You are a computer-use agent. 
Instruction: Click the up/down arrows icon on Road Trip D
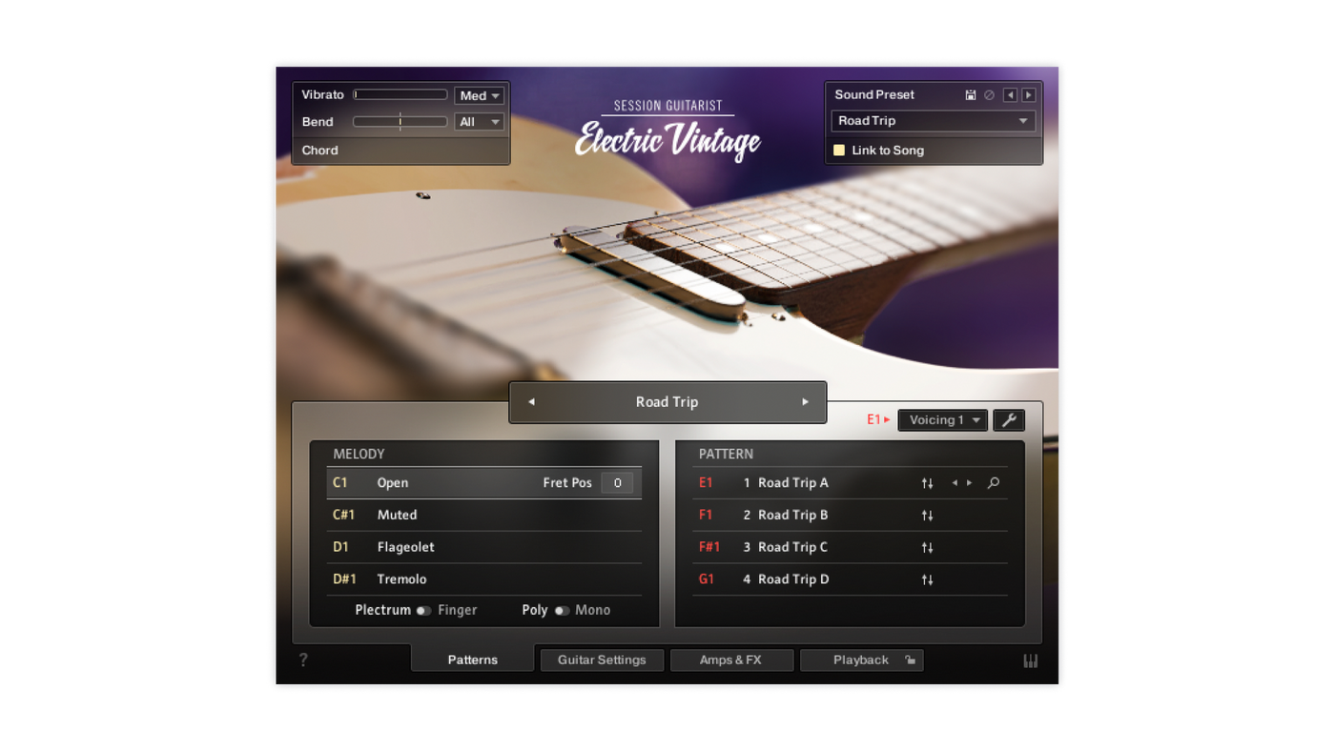[x=927, y=579]
